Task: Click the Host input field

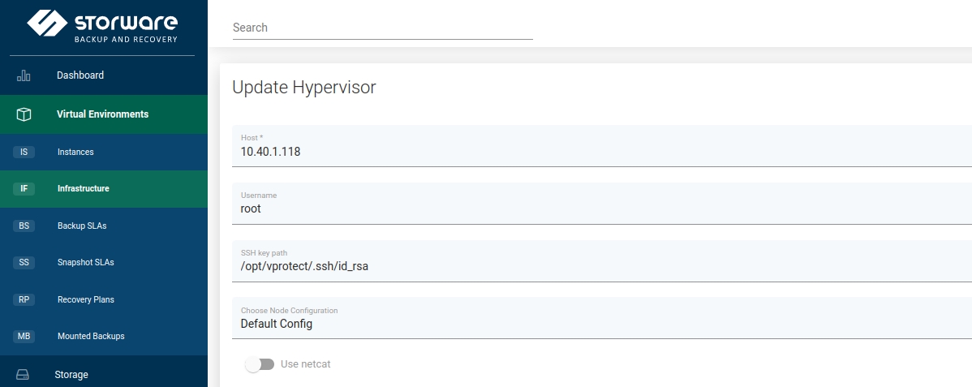Action: click(600, 151)
